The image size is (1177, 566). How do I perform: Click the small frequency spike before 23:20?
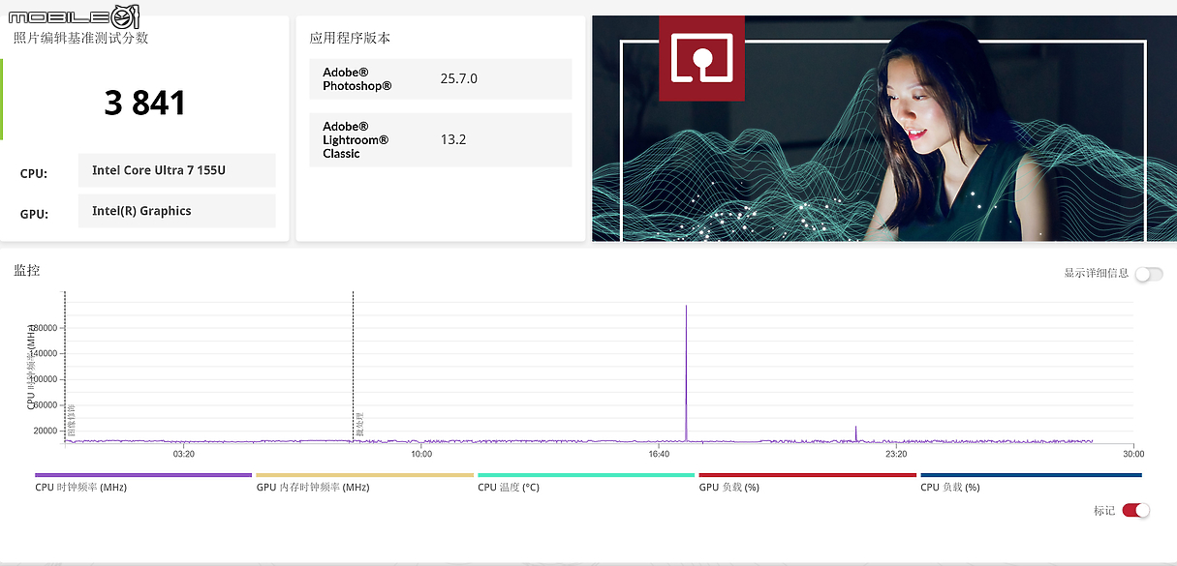click(856, 433)
